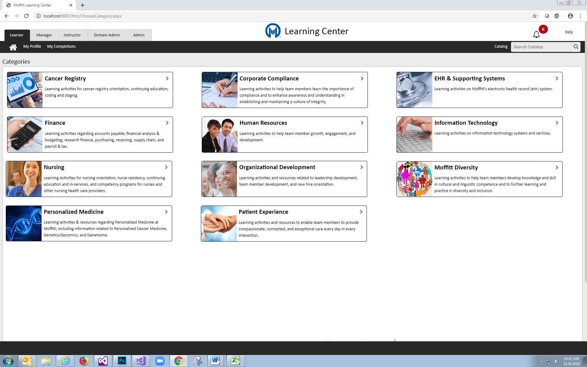Click the home icon in navigation bar
587x367 pixels.
click(x=13, y=47)
